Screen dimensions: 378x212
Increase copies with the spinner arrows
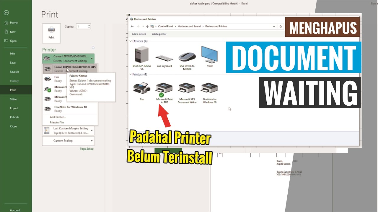pos(89,25)
